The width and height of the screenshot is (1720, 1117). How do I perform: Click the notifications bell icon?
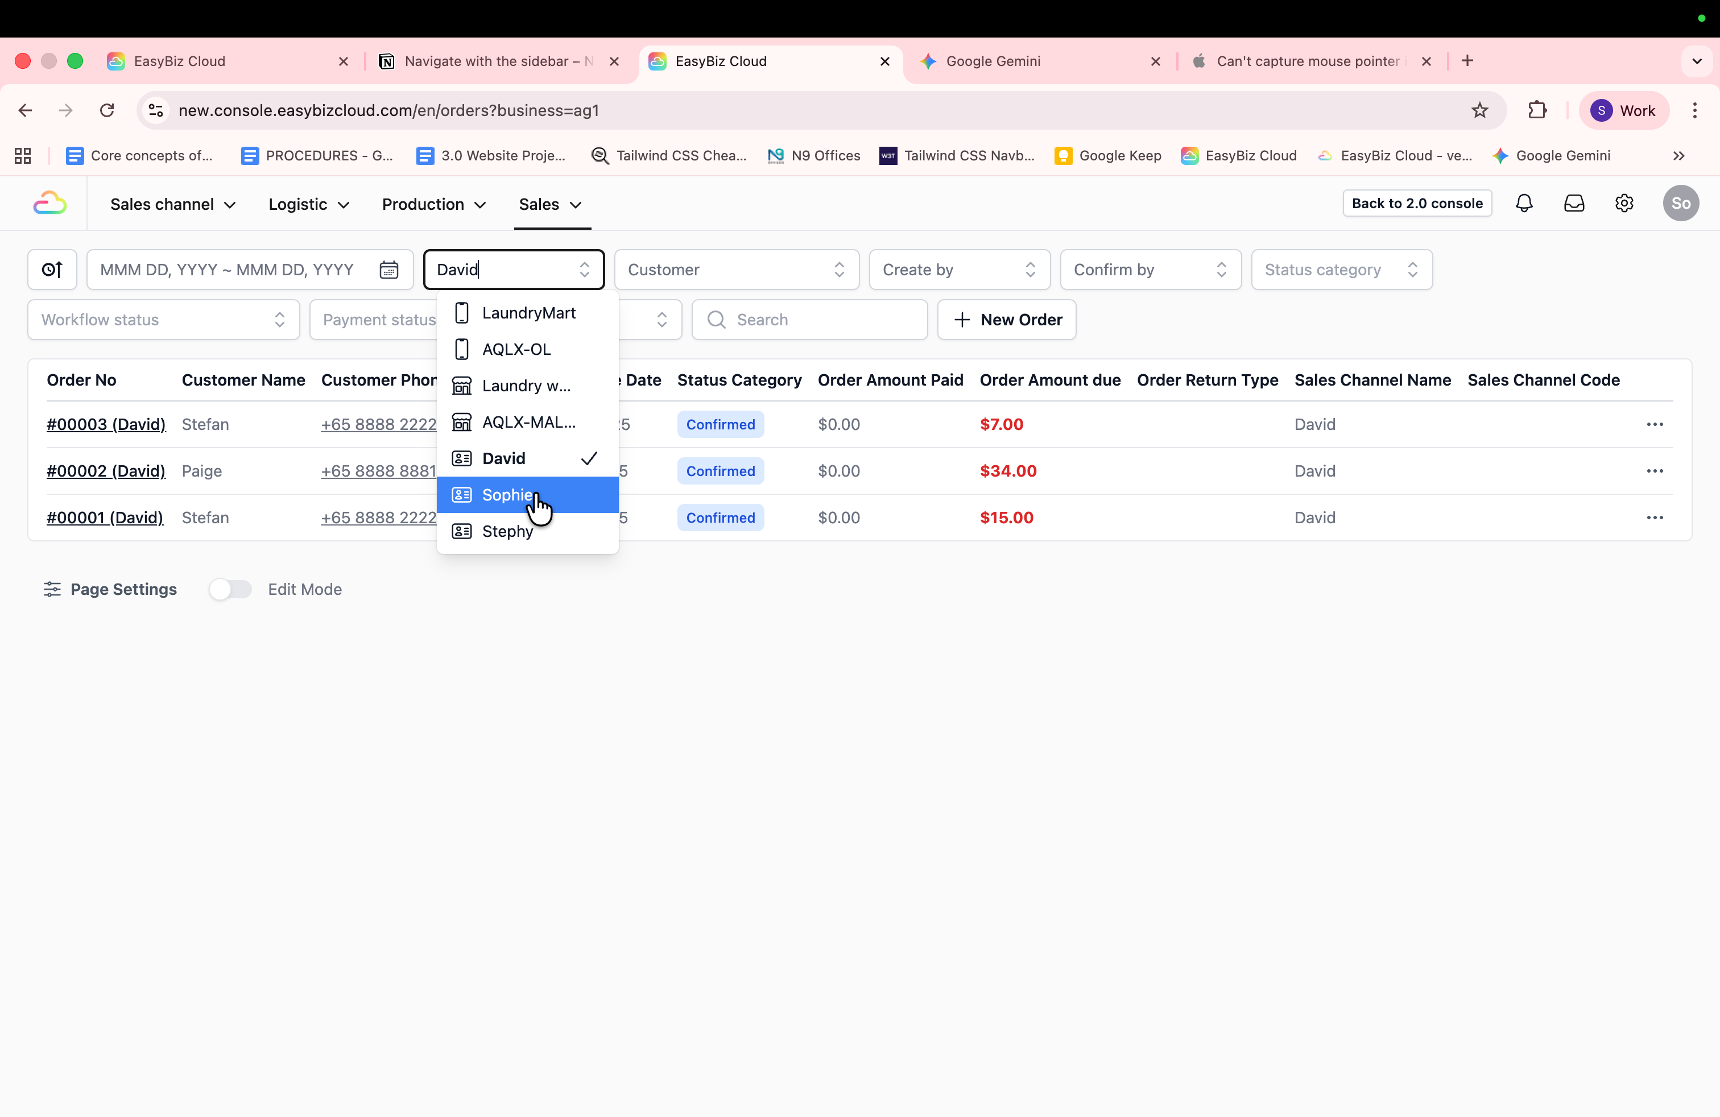[x=1523, y=204]
